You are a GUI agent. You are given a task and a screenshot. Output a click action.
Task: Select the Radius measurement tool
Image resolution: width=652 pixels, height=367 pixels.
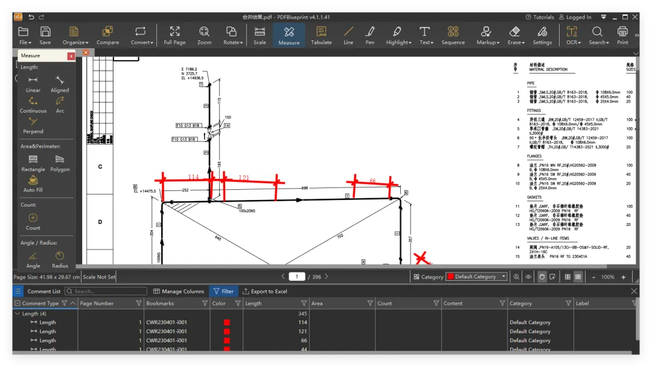tap(59, 260)
